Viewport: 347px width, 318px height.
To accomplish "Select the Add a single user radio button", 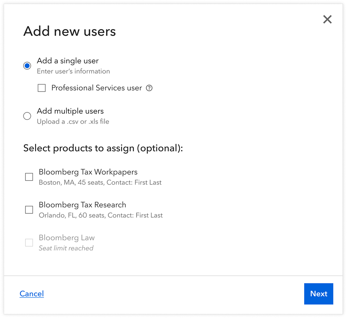I will tap(27, 65).
